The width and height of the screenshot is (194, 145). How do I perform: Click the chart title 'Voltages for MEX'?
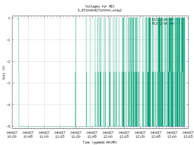pos(100,6)
